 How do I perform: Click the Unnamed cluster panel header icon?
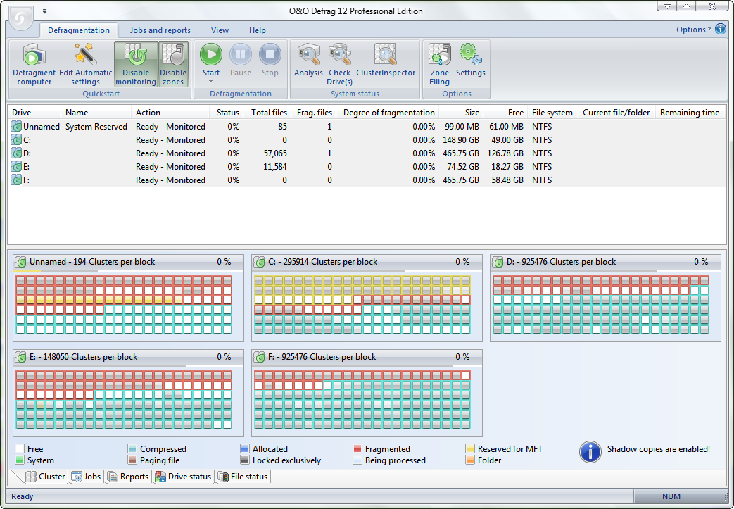[x=20, y=262]
